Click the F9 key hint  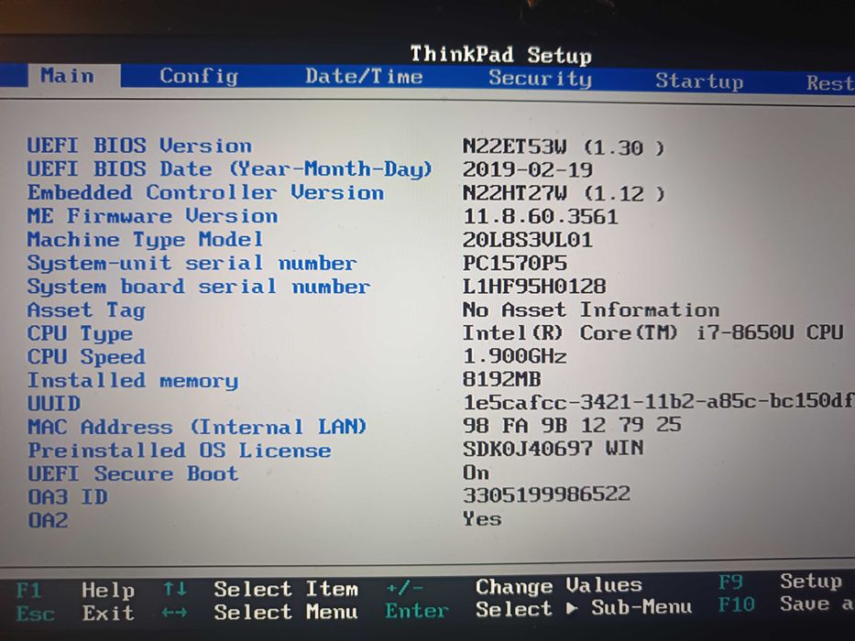[730, 582]
